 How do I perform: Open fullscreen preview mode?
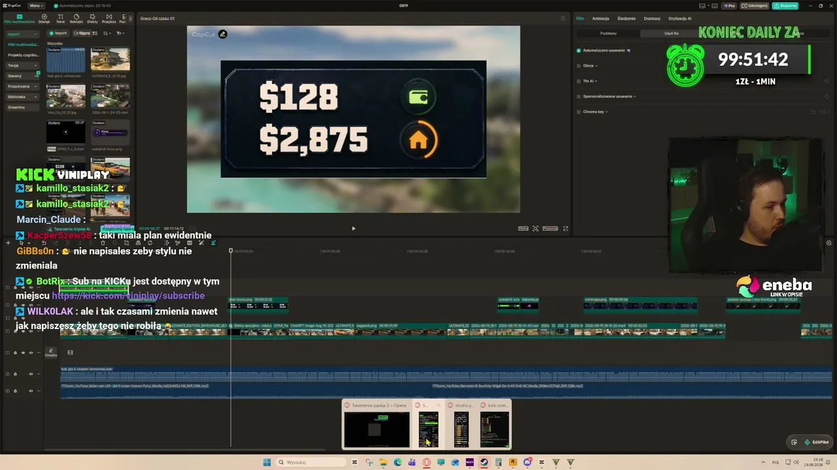click(566, 228)
